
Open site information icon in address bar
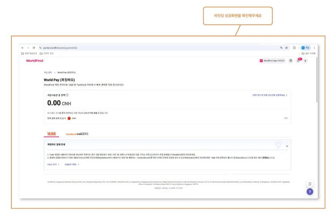[40, 48]
